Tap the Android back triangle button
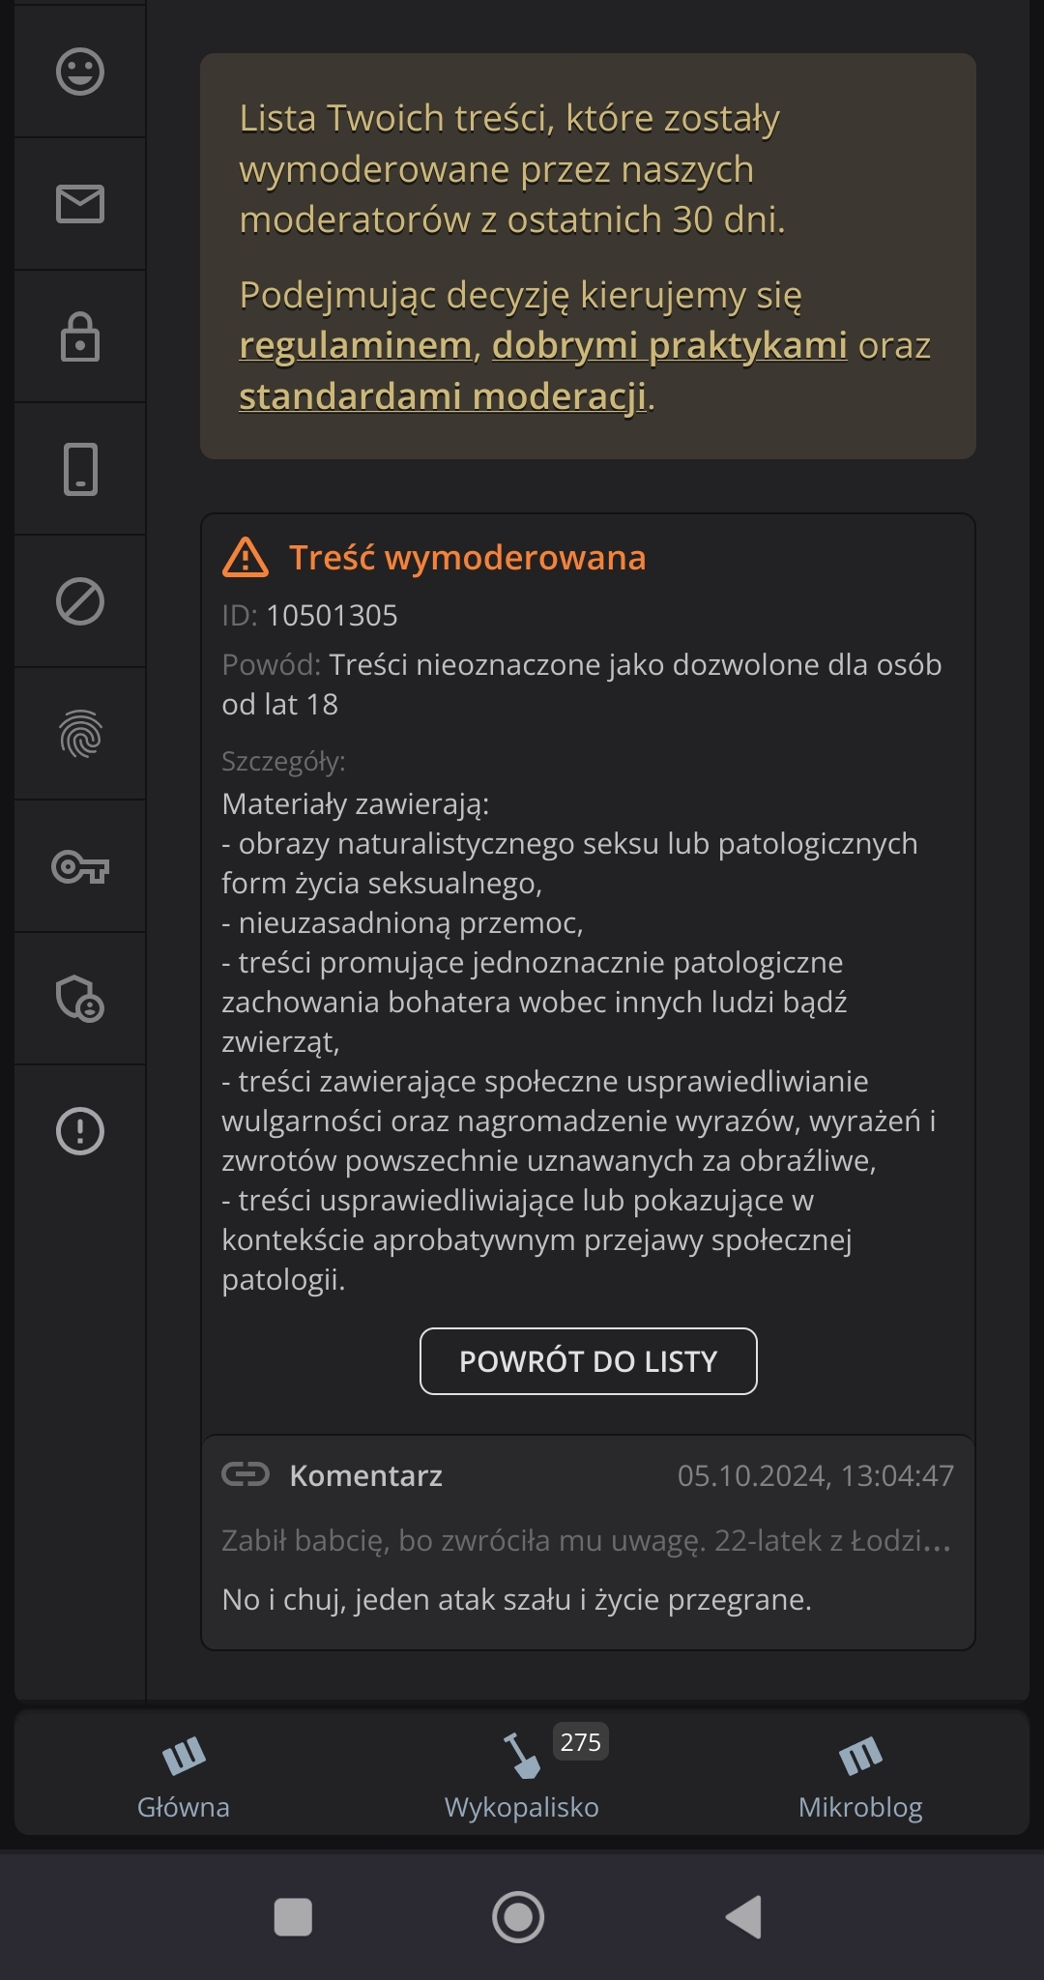Screen dimensions: 1044x1980 pyautogui.click(x=744, y=1916)
